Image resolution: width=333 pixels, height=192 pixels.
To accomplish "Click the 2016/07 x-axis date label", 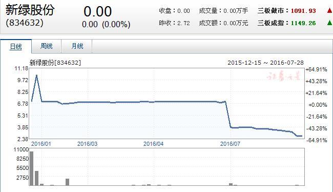I will coord(230,144).
